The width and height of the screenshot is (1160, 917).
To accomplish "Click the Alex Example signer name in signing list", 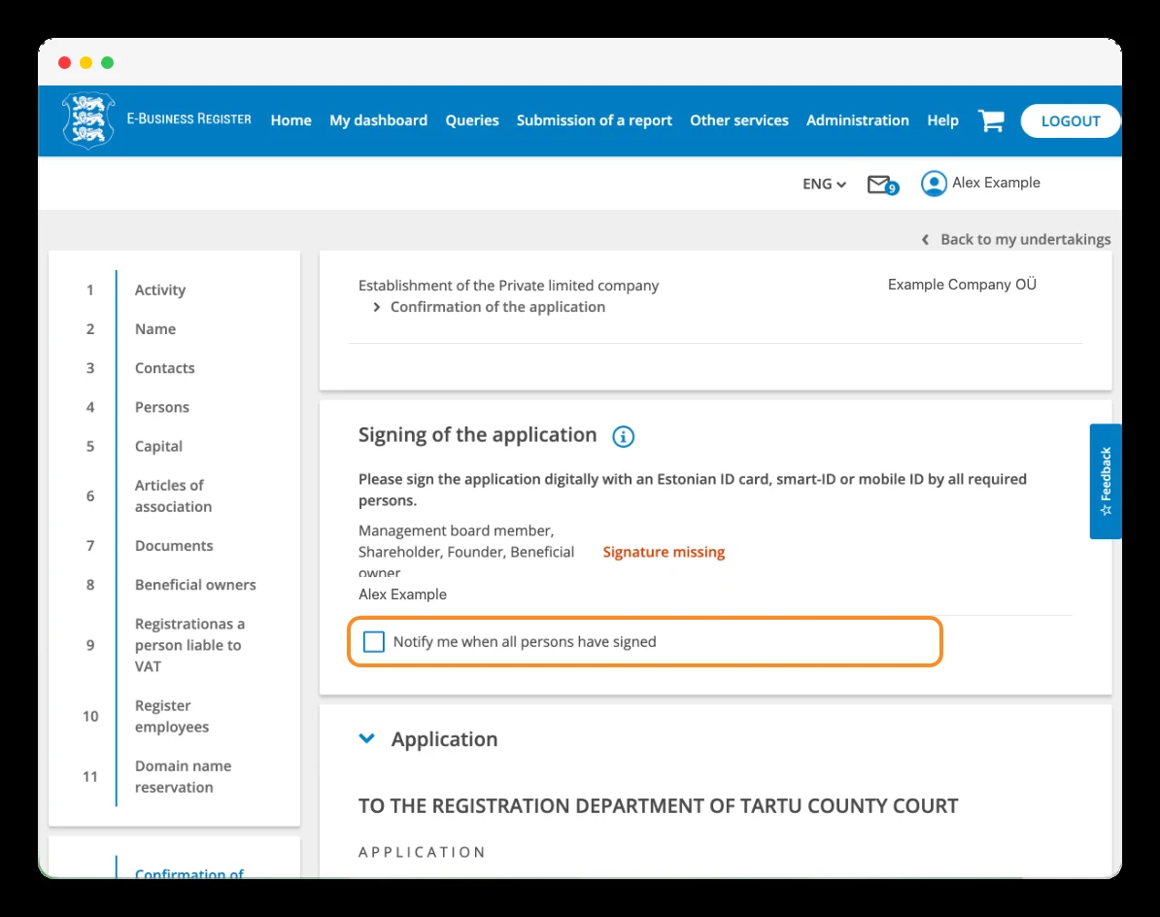I will pos(402,594).
